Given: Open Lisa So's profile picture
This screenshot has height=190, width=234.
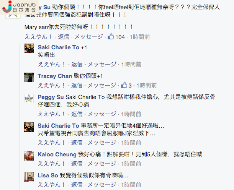Looking at the screenshot, I should (29, 177).
